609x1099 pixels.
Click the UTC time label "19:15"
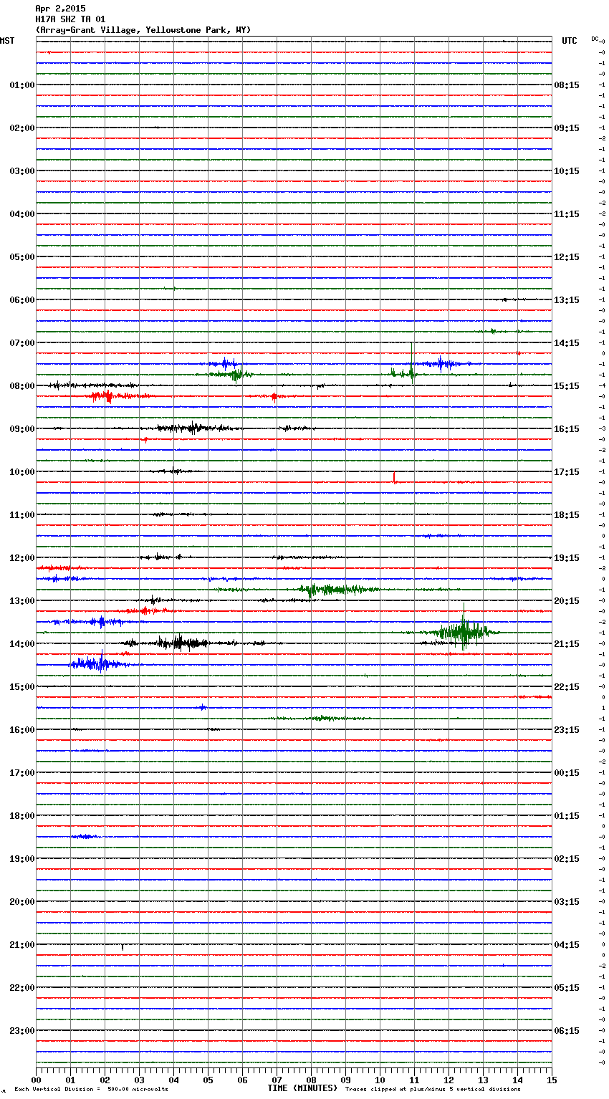pyautogui.click(x=567, y=558)
